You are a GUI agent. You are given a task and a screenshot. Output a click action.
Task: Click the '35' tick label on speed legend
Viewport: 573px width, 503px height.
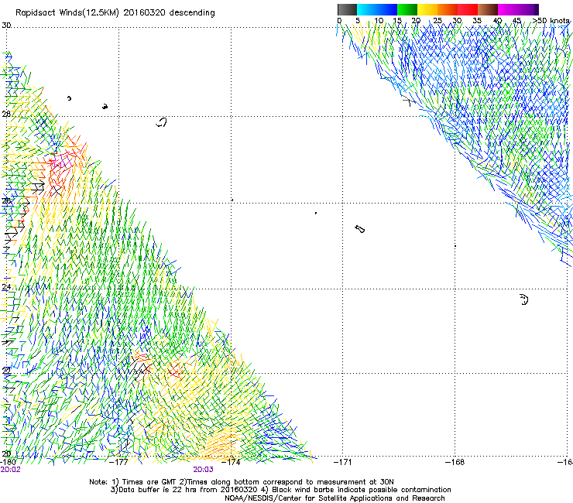click(477, 21)
